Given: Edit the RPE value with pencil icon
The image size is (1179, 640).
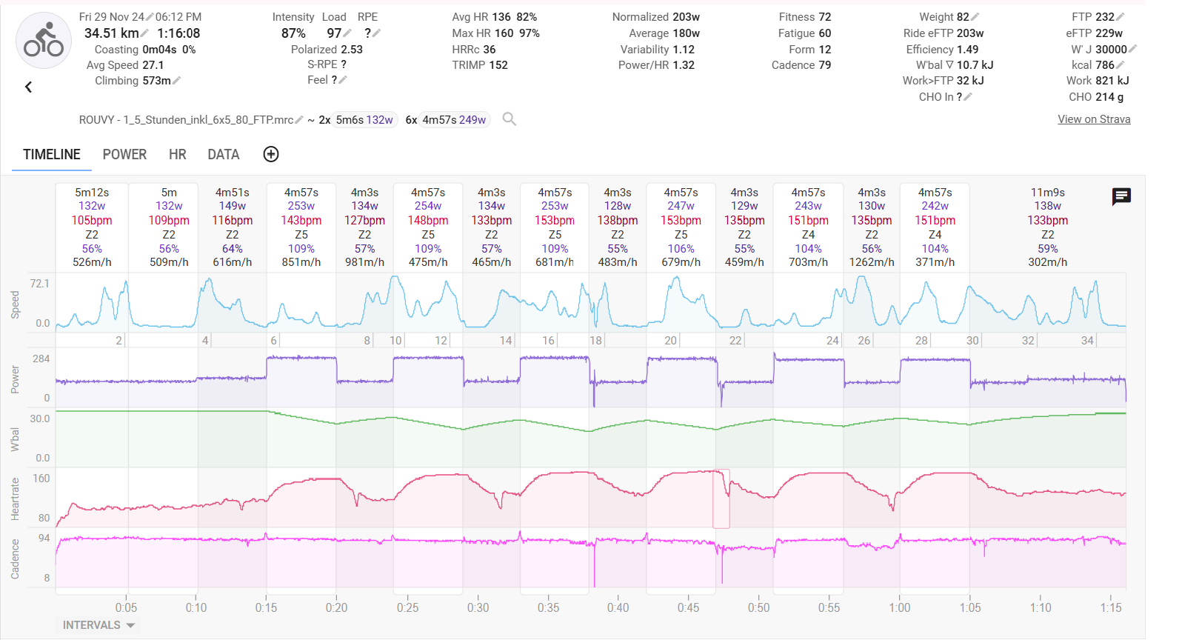Looking at the screenshot, I should [376, 33].
